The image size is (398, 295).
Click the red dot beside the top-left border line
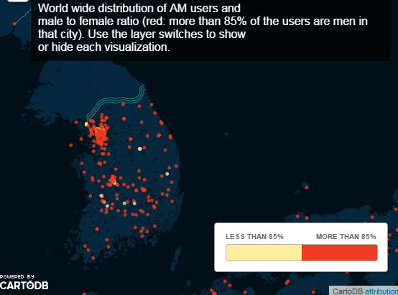click(14, 24)
